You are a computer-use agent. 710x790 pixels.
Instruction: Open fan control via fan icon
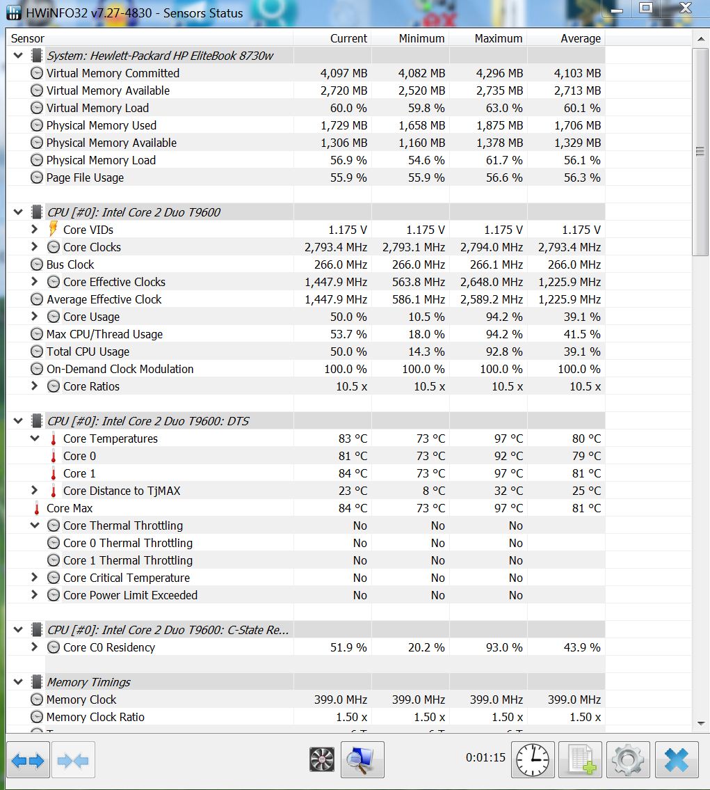[321, 759]
